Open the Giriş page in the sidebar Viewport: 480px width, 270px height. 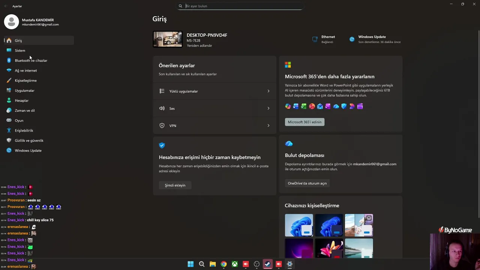[x=39, y=40]
